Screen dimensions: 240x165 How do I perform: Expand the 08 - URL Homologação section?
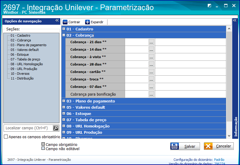[x=64, y=126]
